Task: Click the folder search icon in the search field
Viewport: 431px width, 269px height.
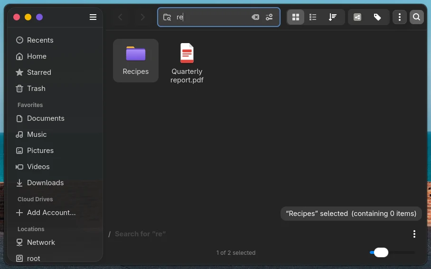Action: tap(167, 17)
